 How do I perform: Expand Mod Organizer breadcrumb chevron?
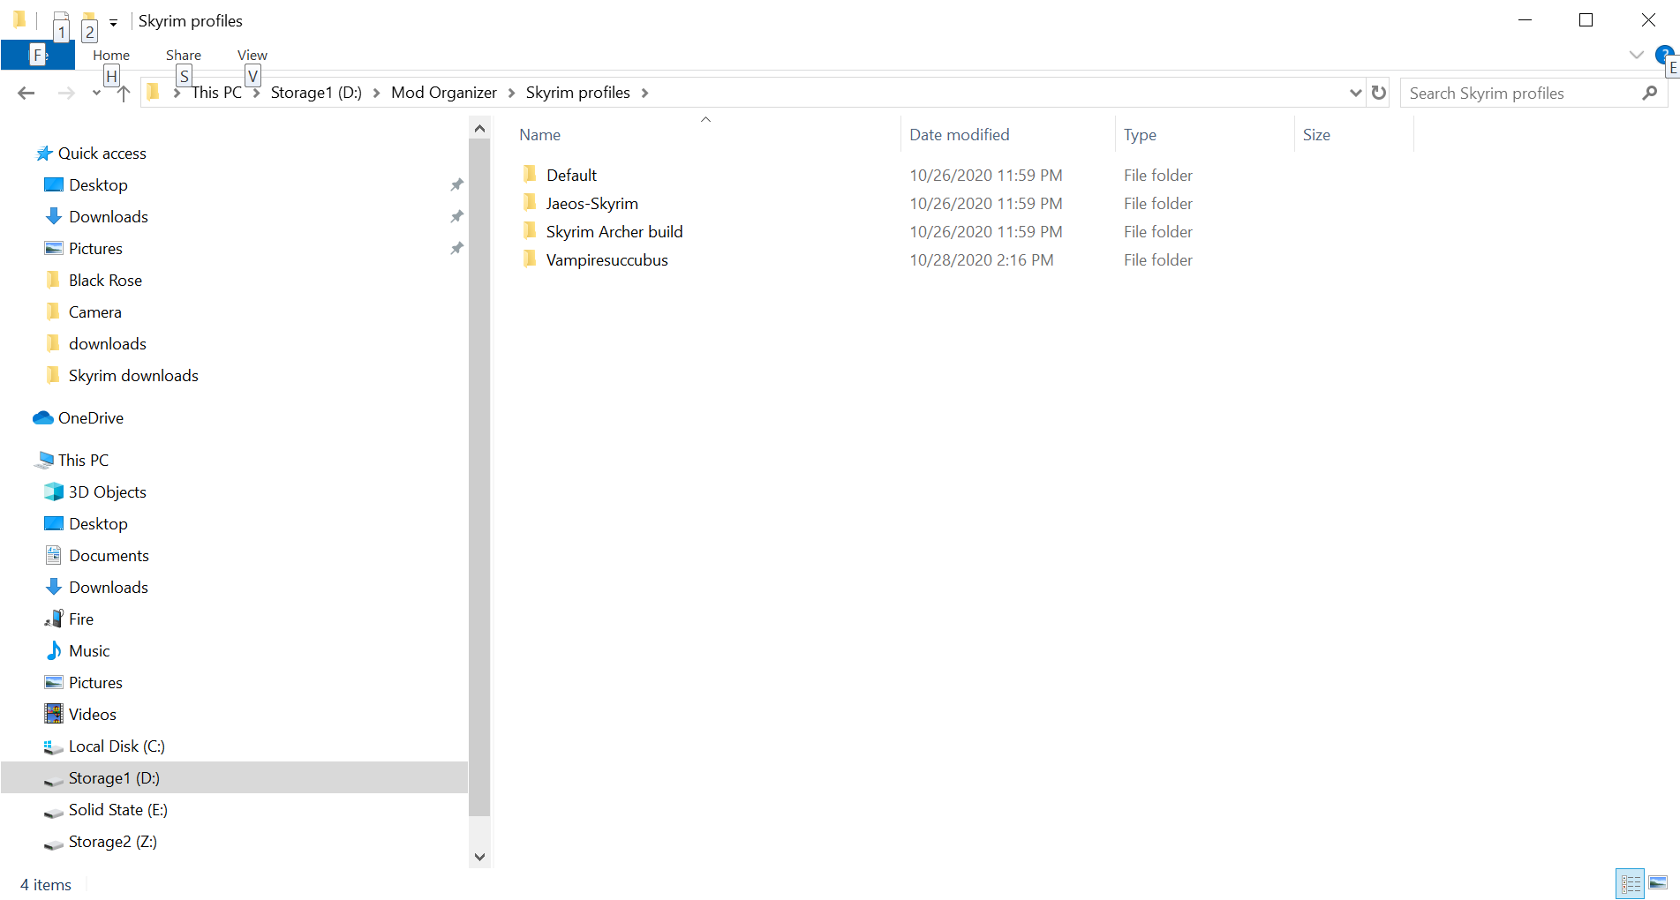(511, 93)
